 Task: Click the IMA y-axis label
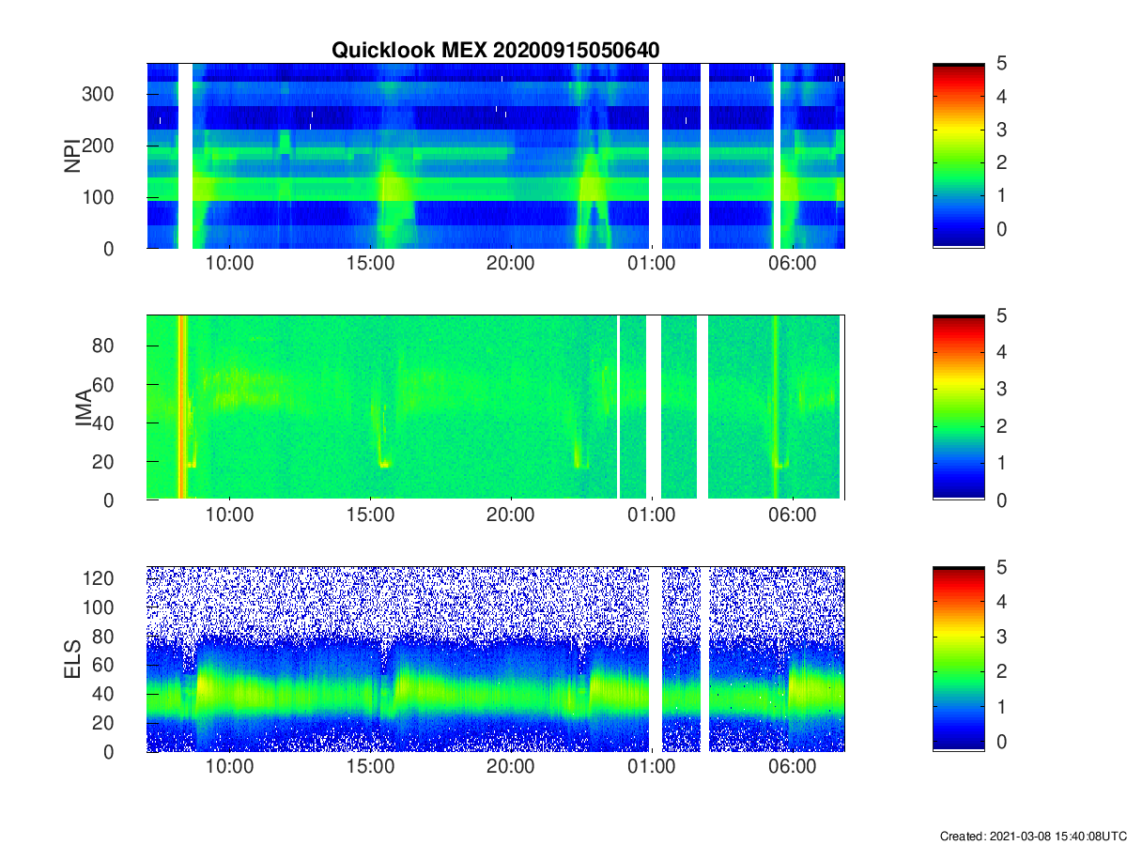pyautogui.click(x=83, y=407)
